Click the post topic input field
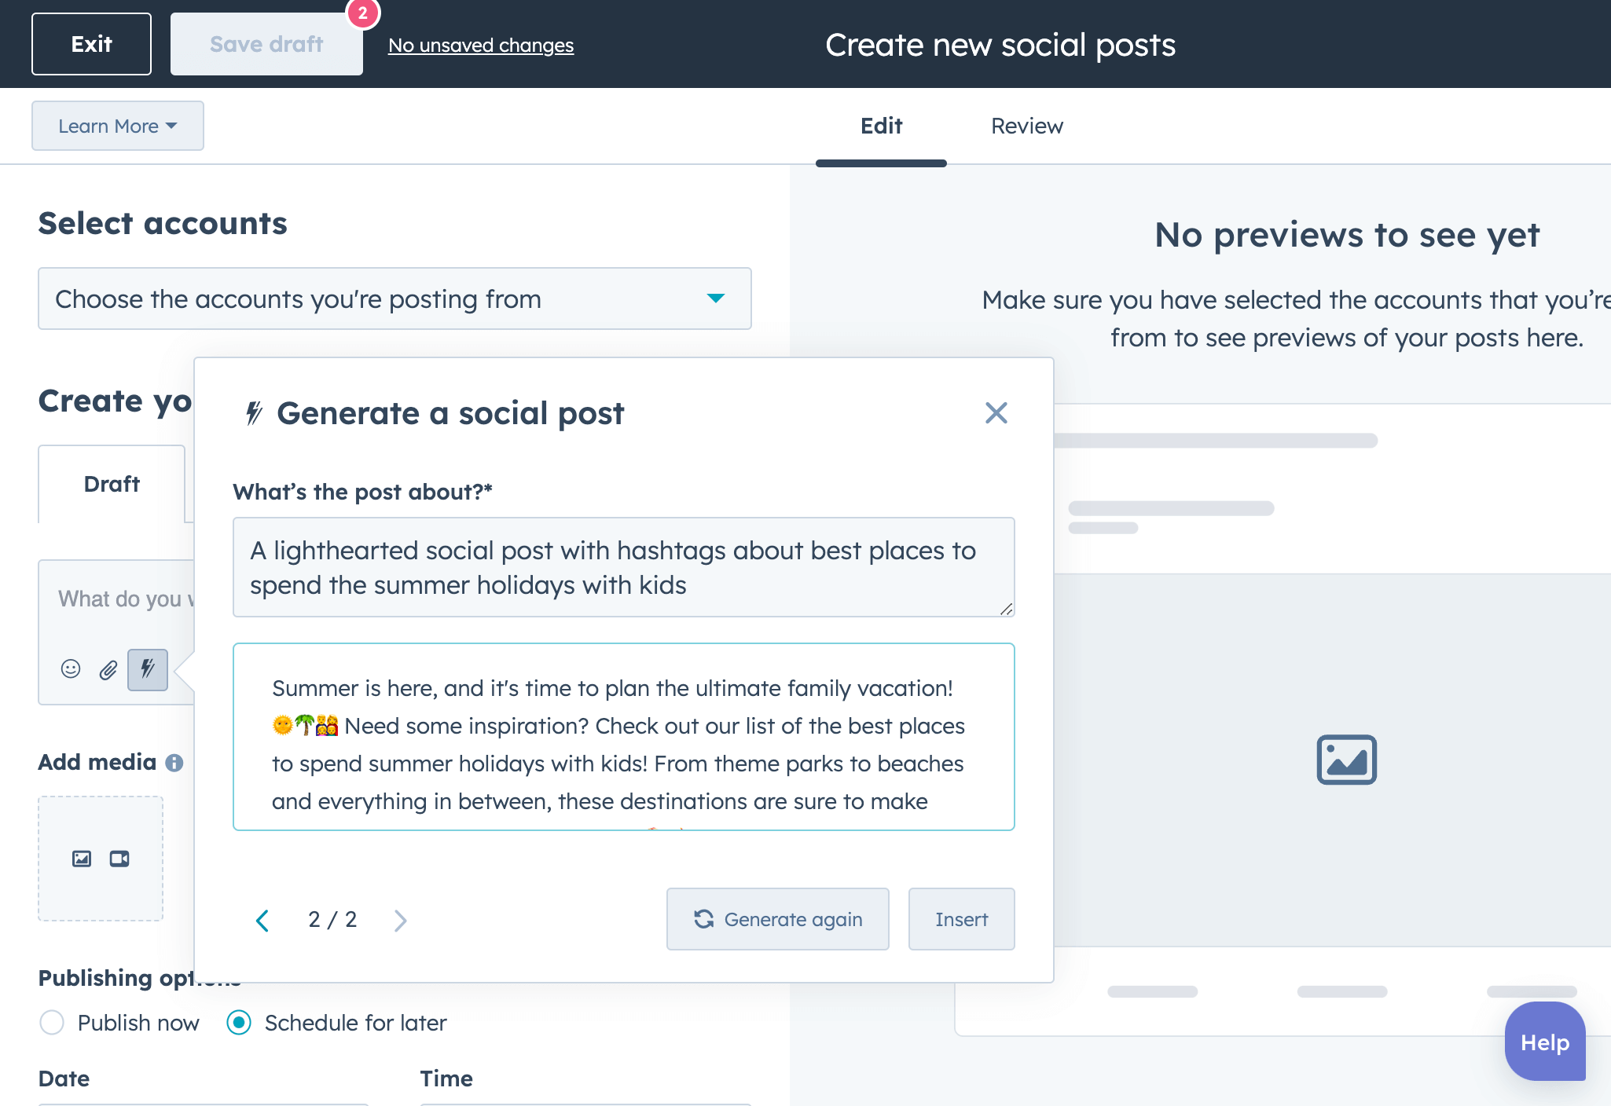 pyautogui.click(x=624, y=566)
